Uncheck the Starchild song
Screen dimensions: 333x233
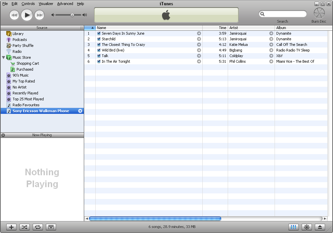[99, 39]
